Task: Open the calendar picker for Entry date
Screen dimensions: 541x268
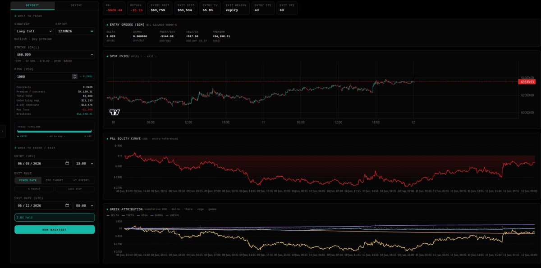Action: pos(67,164)
